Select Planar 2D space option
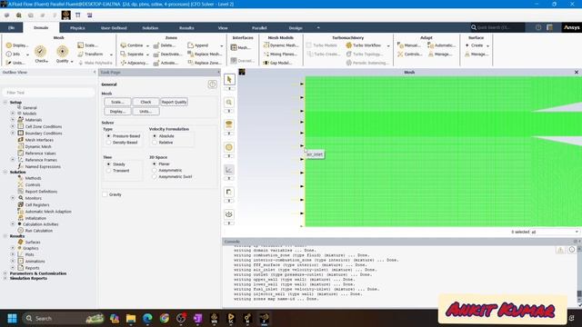 point(155,163)
